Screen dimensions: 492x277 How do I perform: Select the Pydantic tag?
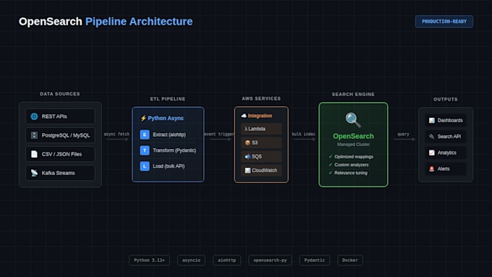(315, 260)
